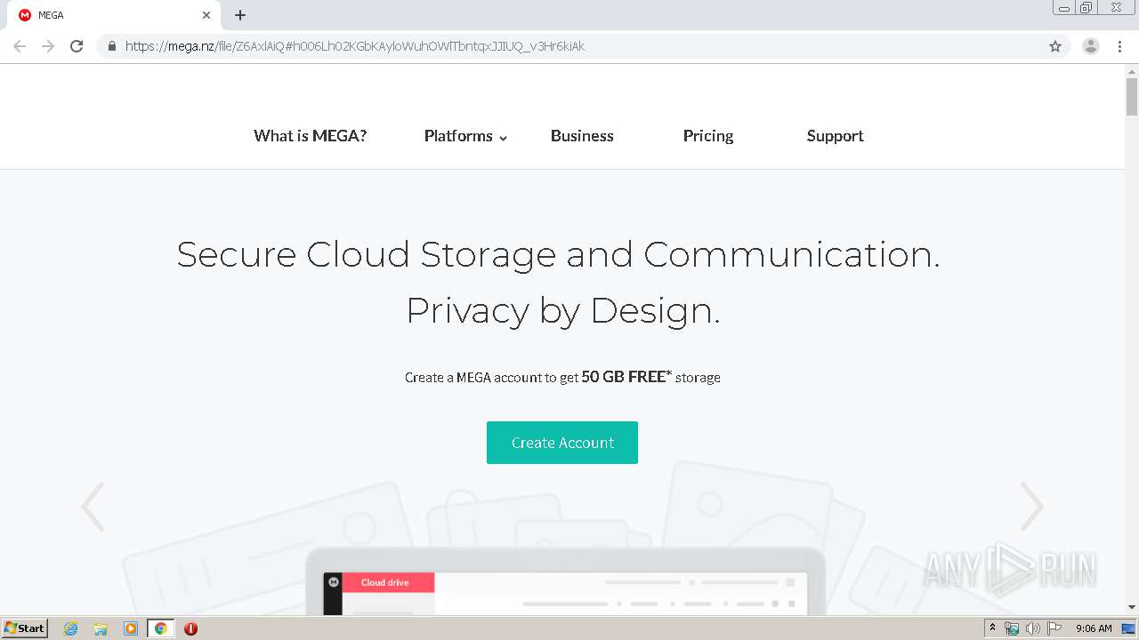Open Windows Media Player from taskbar

coord(131,628)
